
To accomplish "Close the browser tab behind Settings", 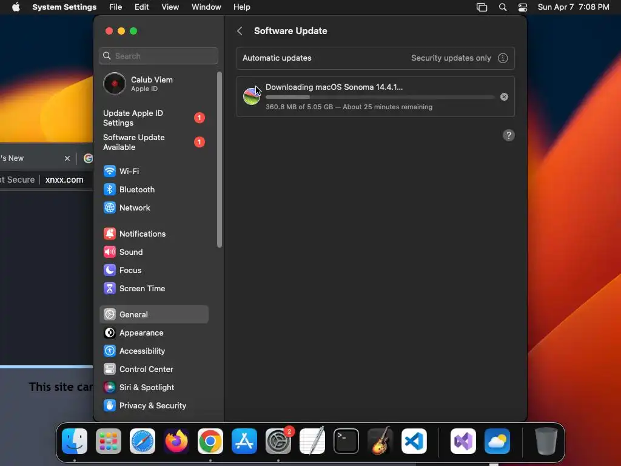I will [x=67, y=158].
